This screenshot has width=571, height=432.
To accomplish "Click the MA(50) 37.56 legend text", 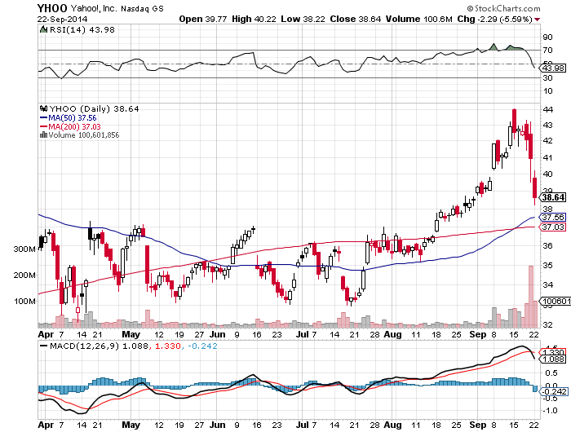I will [x=73, y=118].
